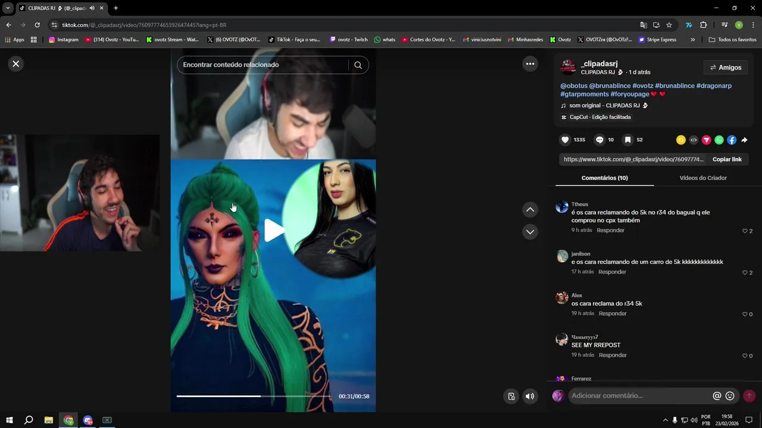The image size is (762, 428).
Task: Like Alex comment heart
Action: (745, 314)
